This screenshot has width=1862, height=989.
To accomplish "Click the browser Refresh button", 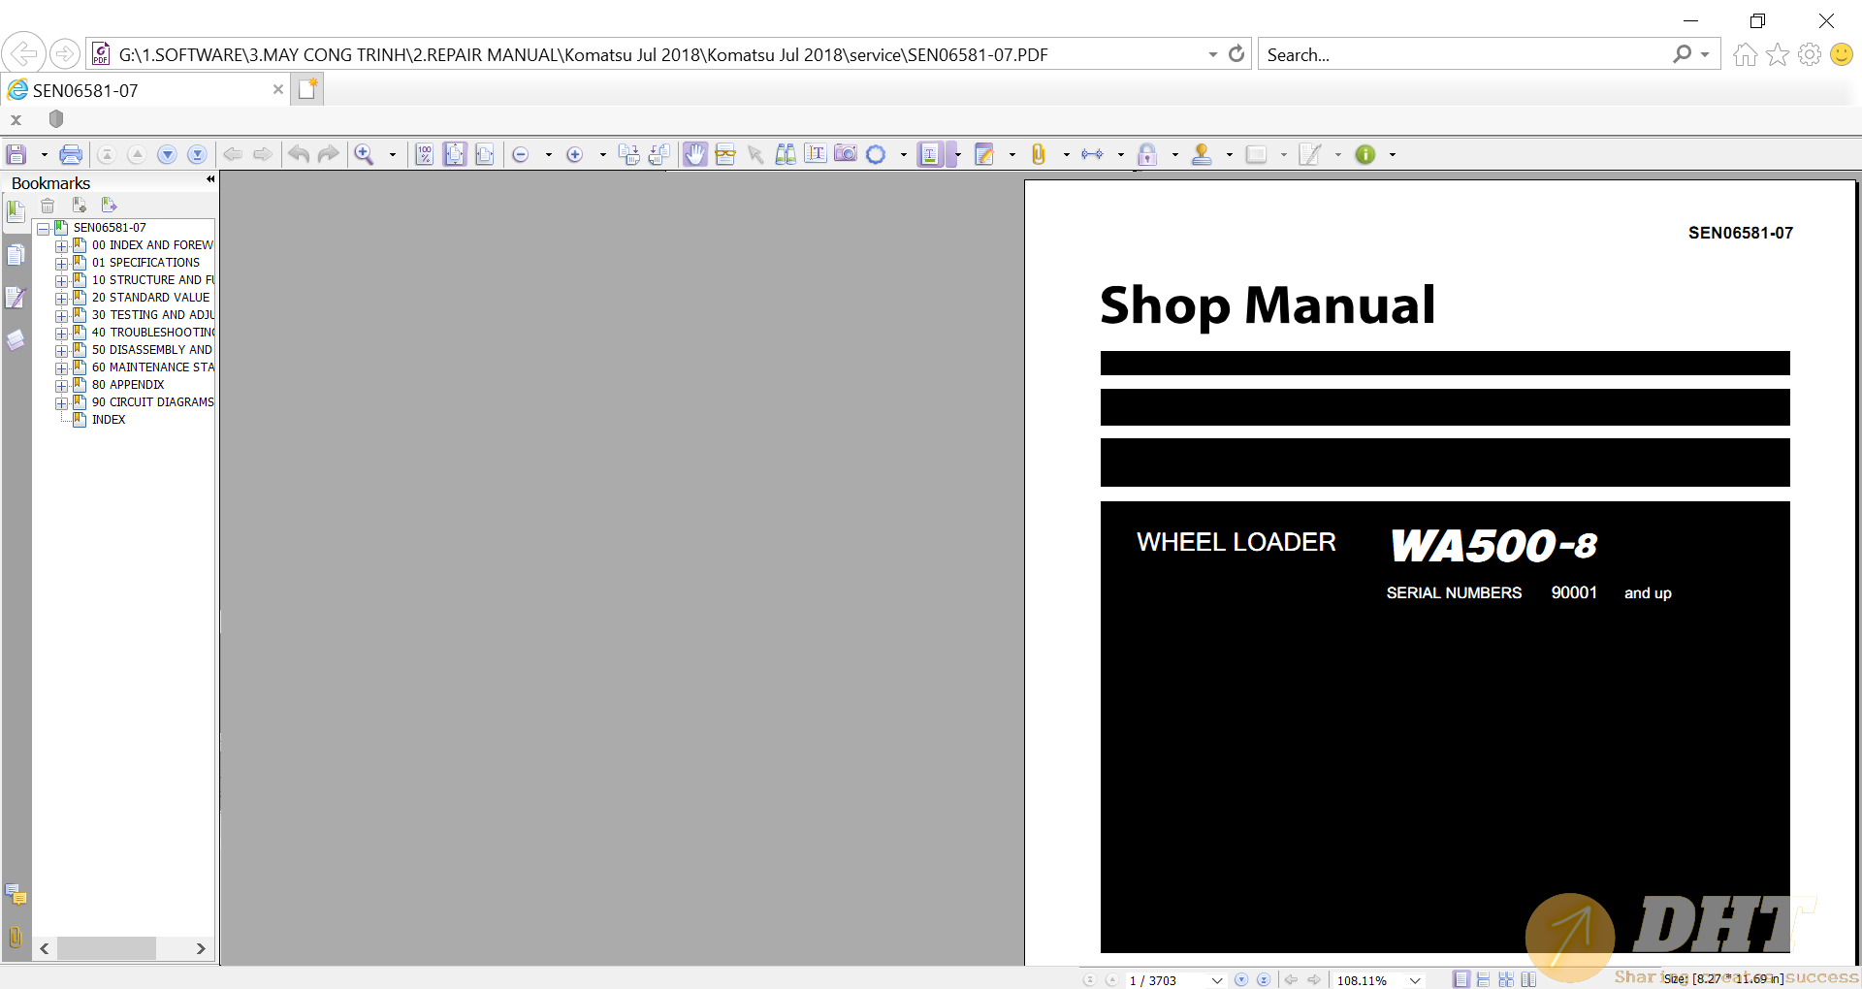I will click(x=1236, y=54).
